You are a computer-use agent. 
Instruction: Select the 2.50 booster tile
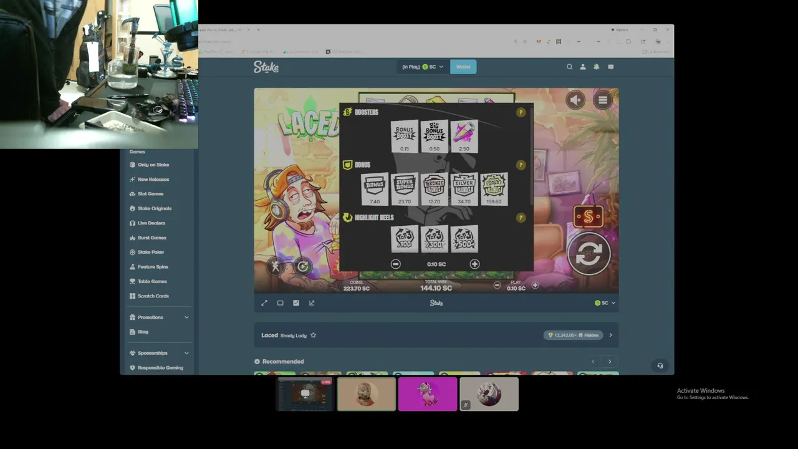464,136
